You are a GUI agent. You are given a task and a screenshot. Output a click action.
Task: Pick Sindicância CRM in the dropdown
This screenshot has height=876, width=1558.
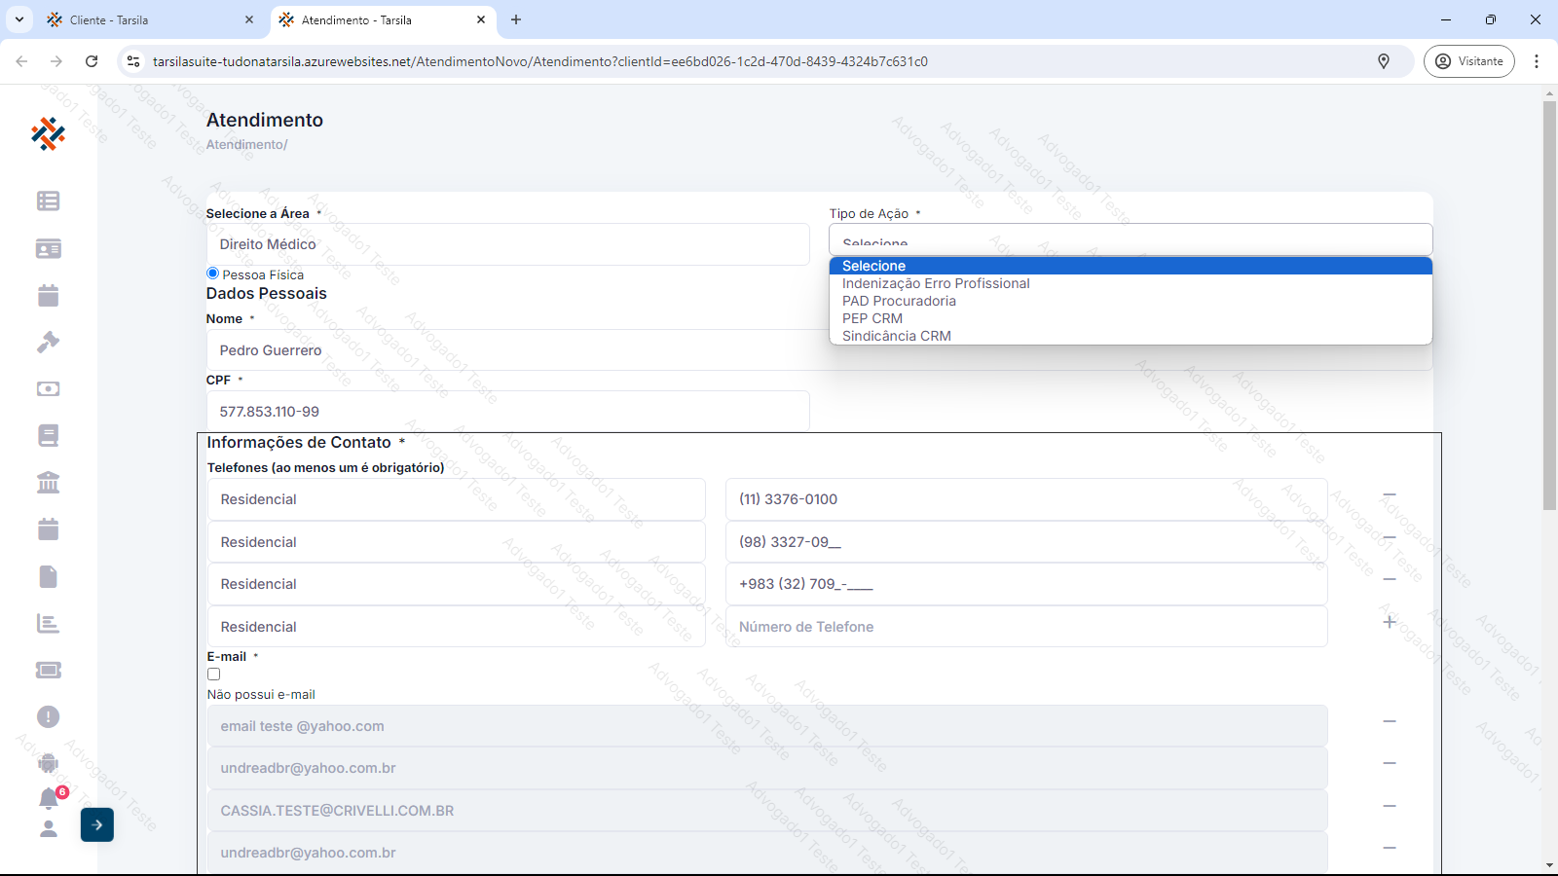click(x=896, y=336)
